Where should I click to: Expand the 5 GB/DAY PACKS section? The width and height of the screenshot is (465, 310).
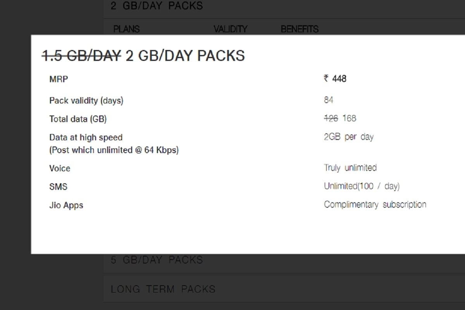click(x=157, y=260)
